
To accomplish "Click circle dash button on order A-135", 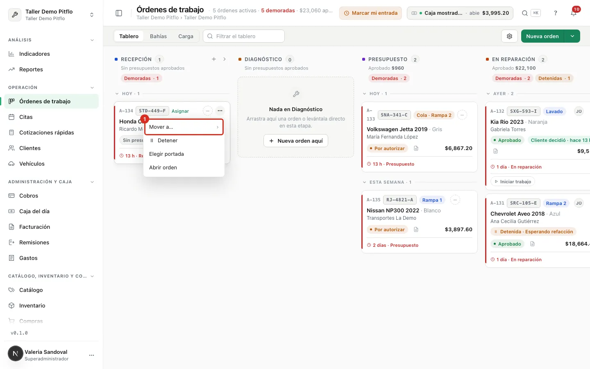I will pos(455,200).
